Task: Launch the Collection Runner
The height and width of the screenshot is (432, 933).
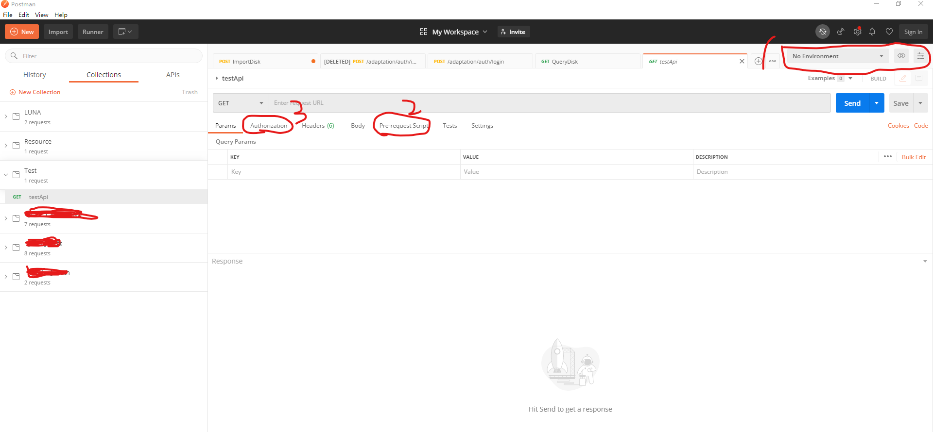Action: point(93,32)
